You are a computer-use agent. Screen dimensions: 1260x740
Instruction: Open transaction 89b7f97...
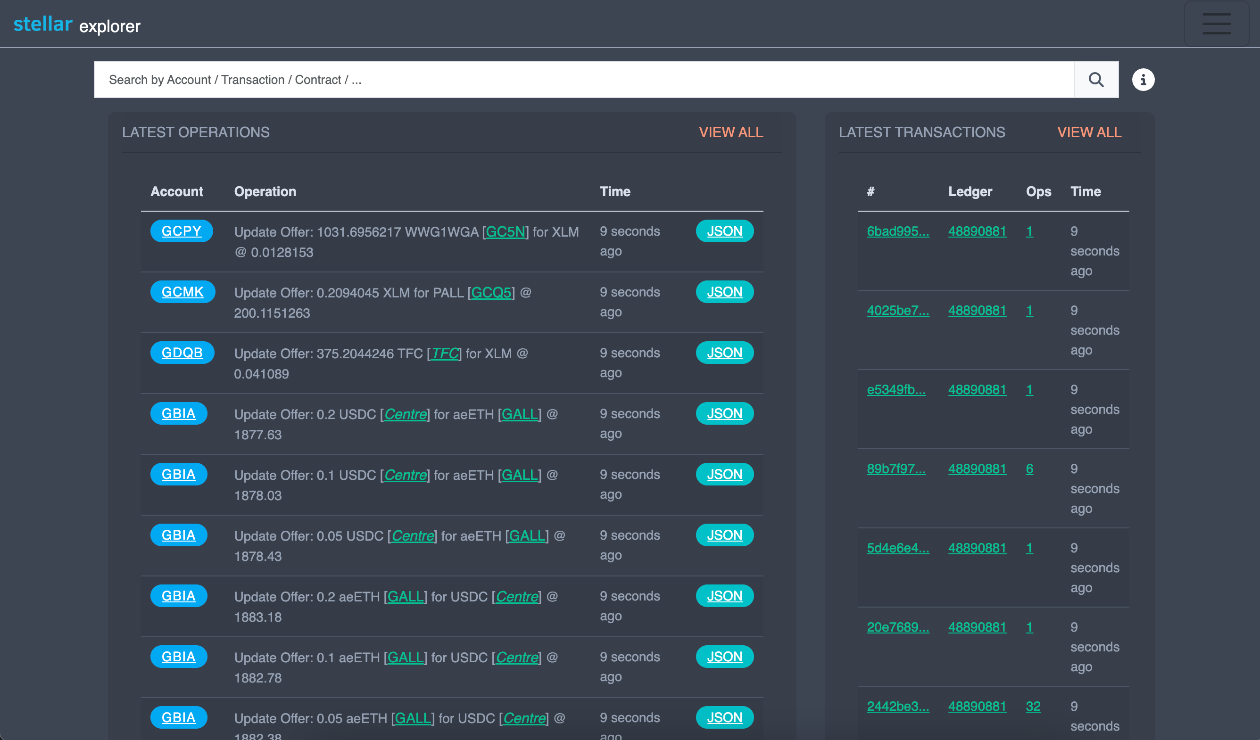click(895, 469)
